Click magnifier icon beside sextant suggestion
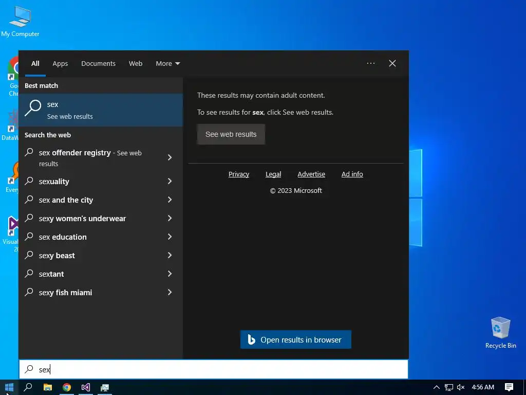The width and height of the screenshot is (526, 395). [29, 274]
